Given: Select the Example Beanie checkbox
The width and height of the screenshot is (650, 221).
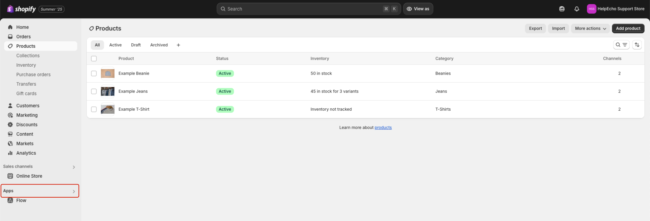Looking at the screenshot, I should [x=94, y=73].
